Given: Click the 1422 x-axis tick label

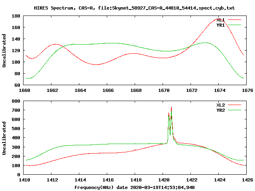Looking at the screenshot, I should (x=192, y=180).
